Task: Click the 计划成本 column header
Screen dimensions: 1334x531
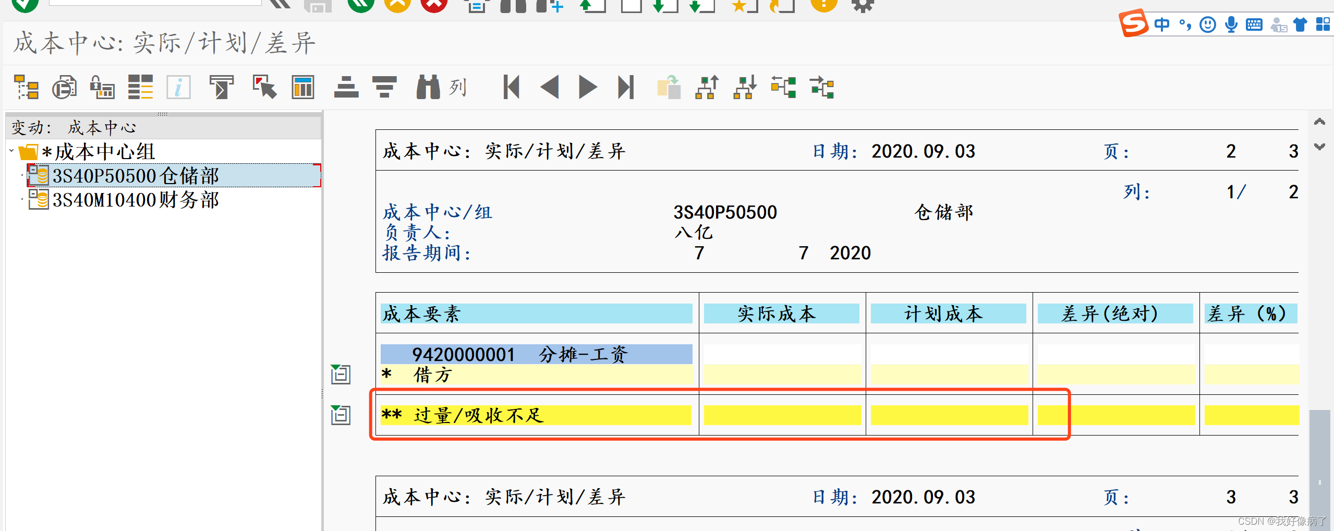Action: click(x=948, y=313)
